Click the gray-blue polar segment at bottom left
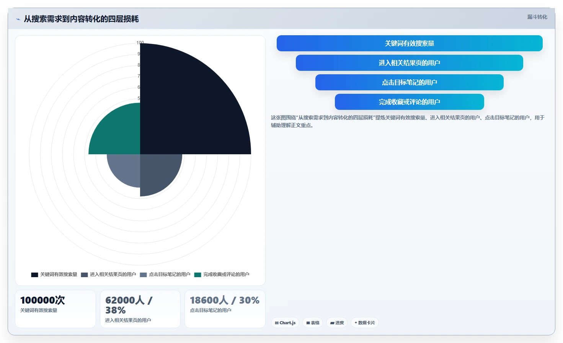 click(126, 168)
